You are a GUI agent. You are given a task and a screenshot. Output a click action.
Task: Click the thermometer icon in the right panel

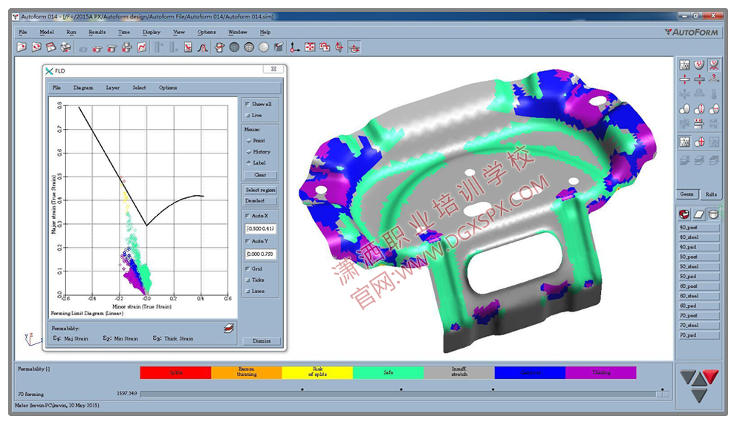[x=714, y=94]
